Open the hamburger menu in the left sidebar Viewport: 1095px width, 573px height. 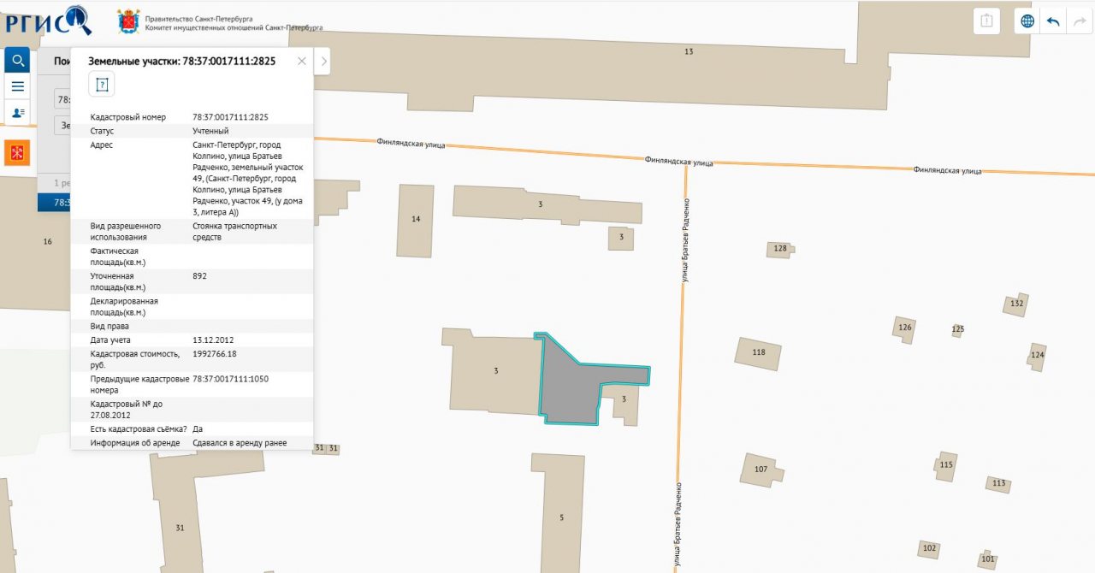pyautogui.click(x=17, y=86)
